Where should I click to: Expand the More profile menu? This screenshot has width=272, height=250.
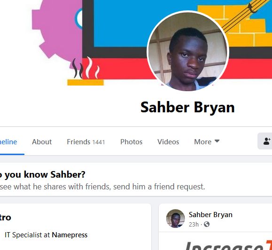click(x=207, y=142)
